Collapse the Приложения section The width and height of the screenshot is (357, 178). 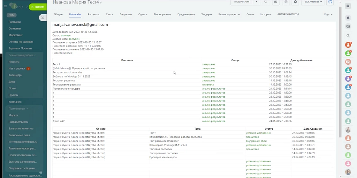pos(18,108)
